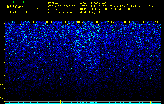Click the 1807 time marker

click(111, 22)
